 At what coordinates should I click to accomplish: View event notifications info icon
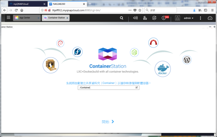coord(163,18)
